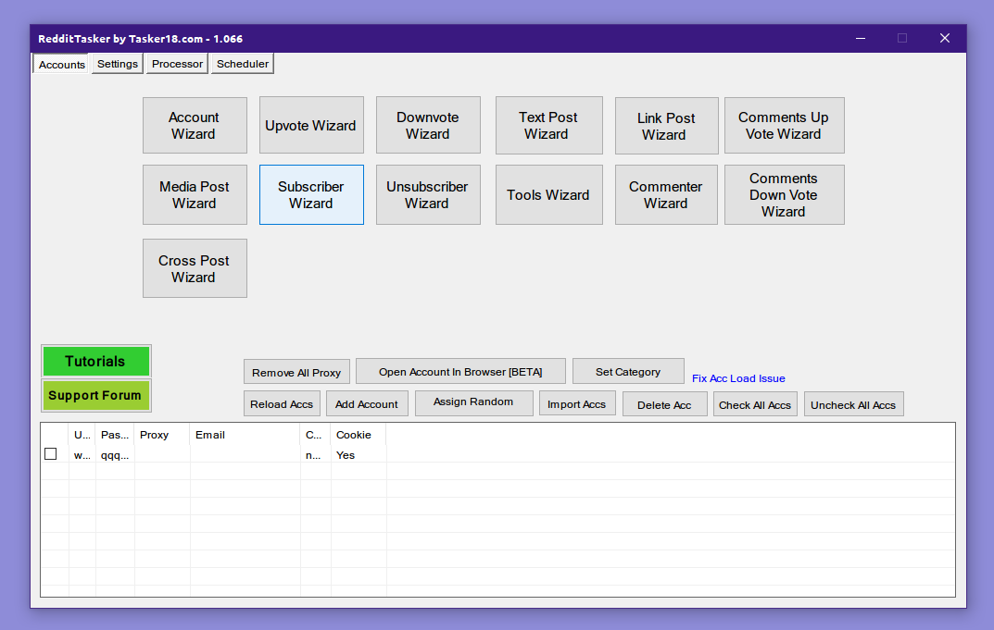Launch the Commenter Wizard
The height and width of the screenshot is (630, 994).
[x=666, y=195]
